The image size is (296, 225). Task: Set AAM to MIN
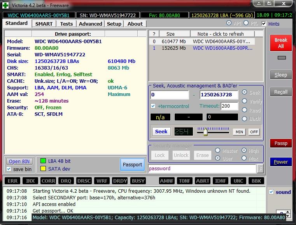click(x=239, y=132)
